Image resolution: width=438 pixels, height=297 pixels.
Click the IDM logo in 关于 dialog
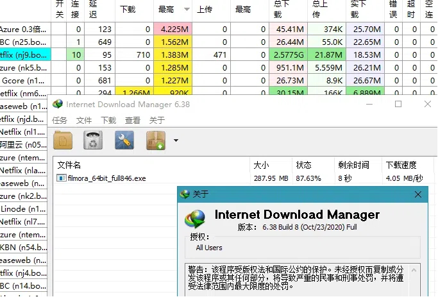[x=195, y=219]
